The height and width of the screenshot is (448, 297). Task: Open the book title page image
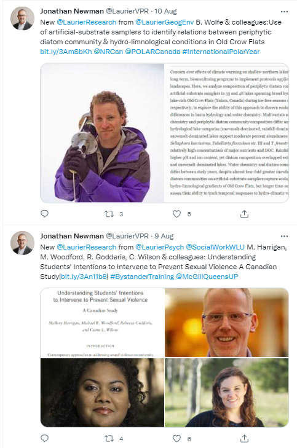point(102,323)
